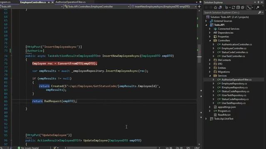Select IStatusCodeRepository.cs file
This screenshot has height=149, width=266.
(x=235, y=91)
